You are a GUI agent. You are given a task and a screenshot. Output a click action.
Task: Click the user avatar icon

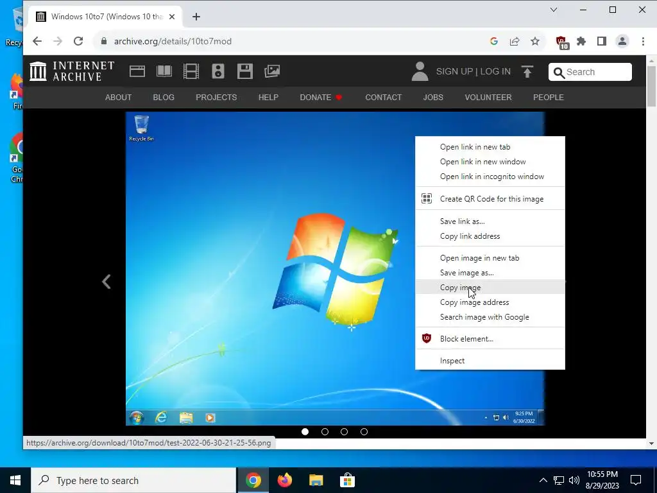click(x=420, y=71)
